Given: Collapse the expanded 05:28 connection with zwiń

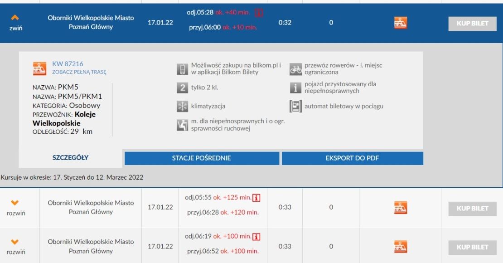Looking at the screenshot, I should pyautogui.click(x=15, y=22).
